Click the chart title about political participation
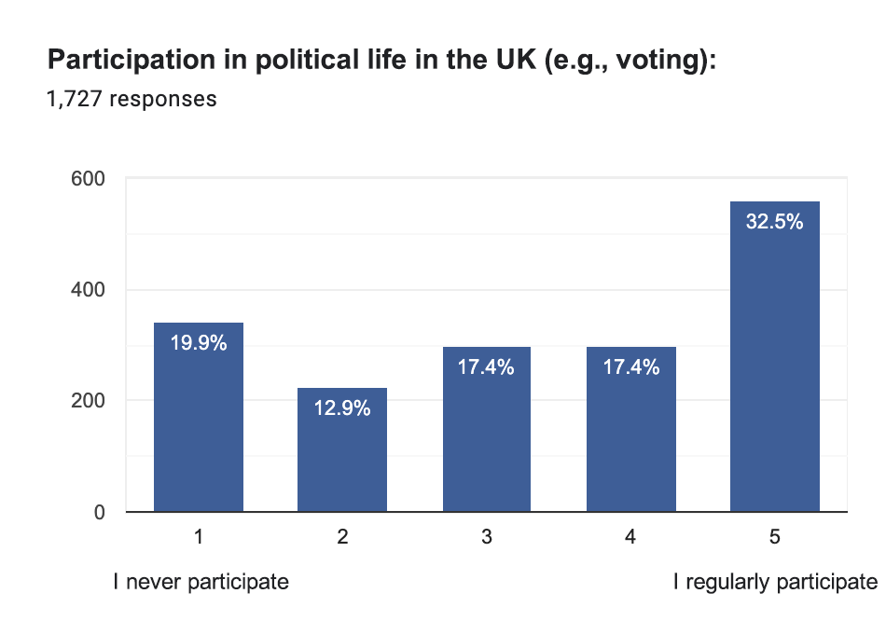 click(x=381, y=62)
